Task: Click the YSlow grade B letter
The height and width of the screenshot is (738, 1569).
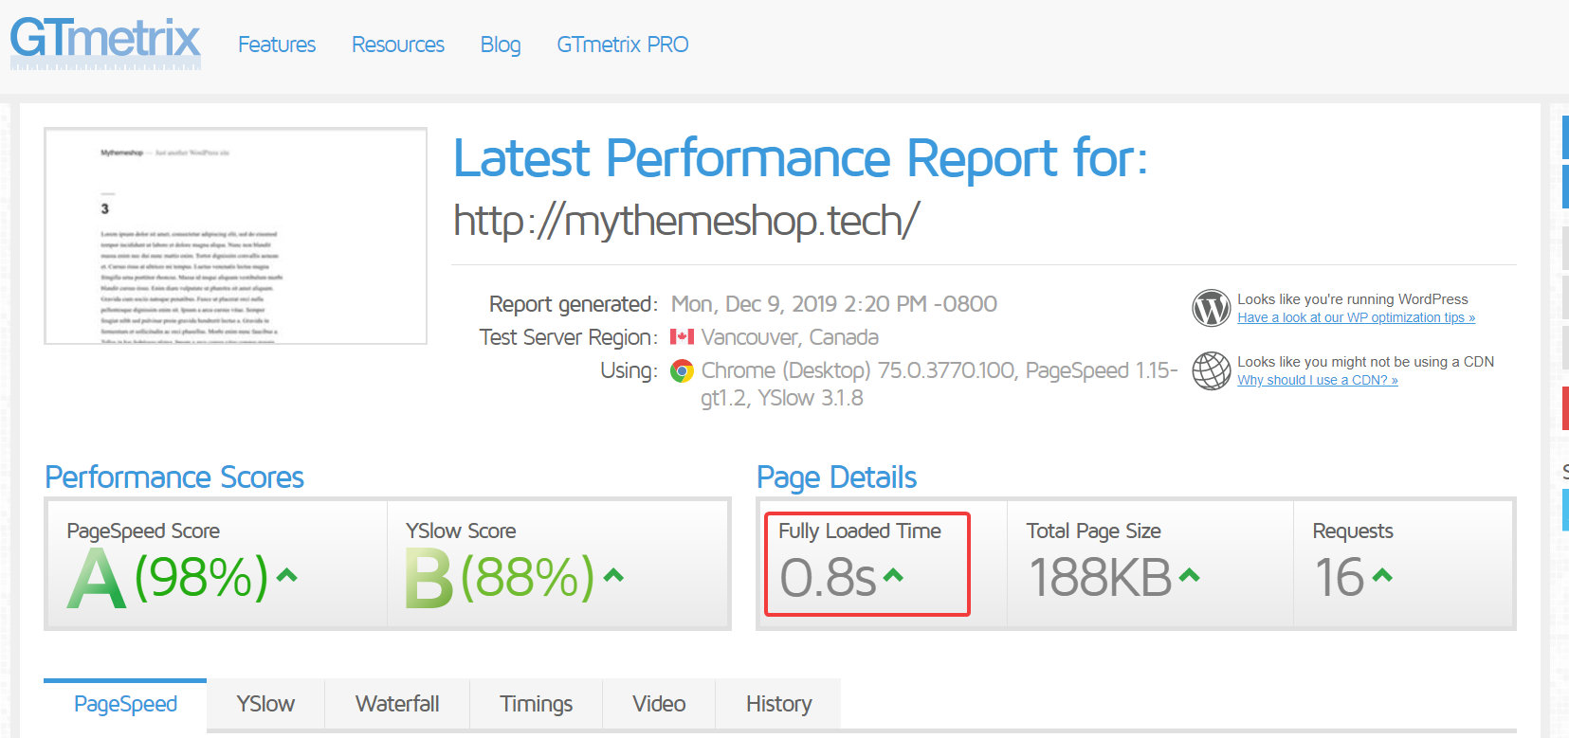Action: tap(429, 578)
